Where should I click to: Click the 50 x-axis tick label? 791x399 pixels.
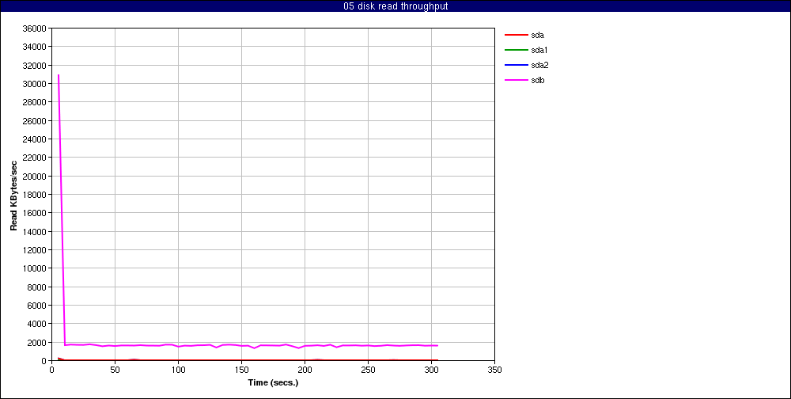pos(115,370)
